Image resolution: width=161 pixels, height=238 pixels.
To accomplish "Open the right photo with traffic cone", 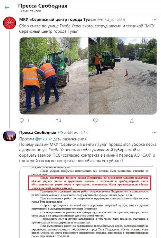I will pyautogui.click(x=123, y=76).
